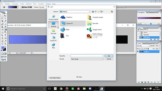Open the Metodo blend mode dropdown

(43, 7)
